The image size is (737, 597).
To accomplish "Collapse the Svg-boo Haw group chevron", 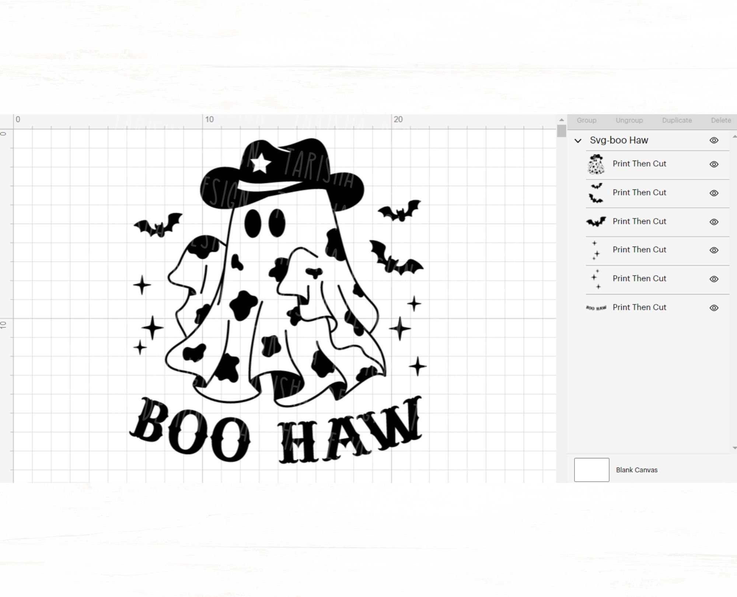I will [577, 140].
